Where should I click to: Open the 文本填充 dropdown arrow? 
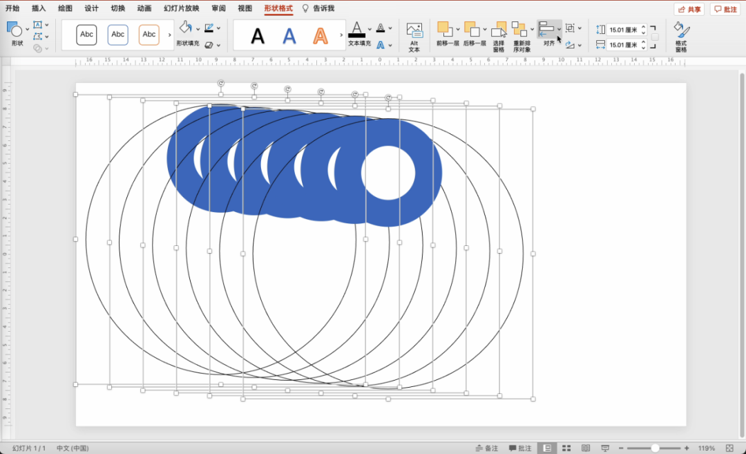370,29
